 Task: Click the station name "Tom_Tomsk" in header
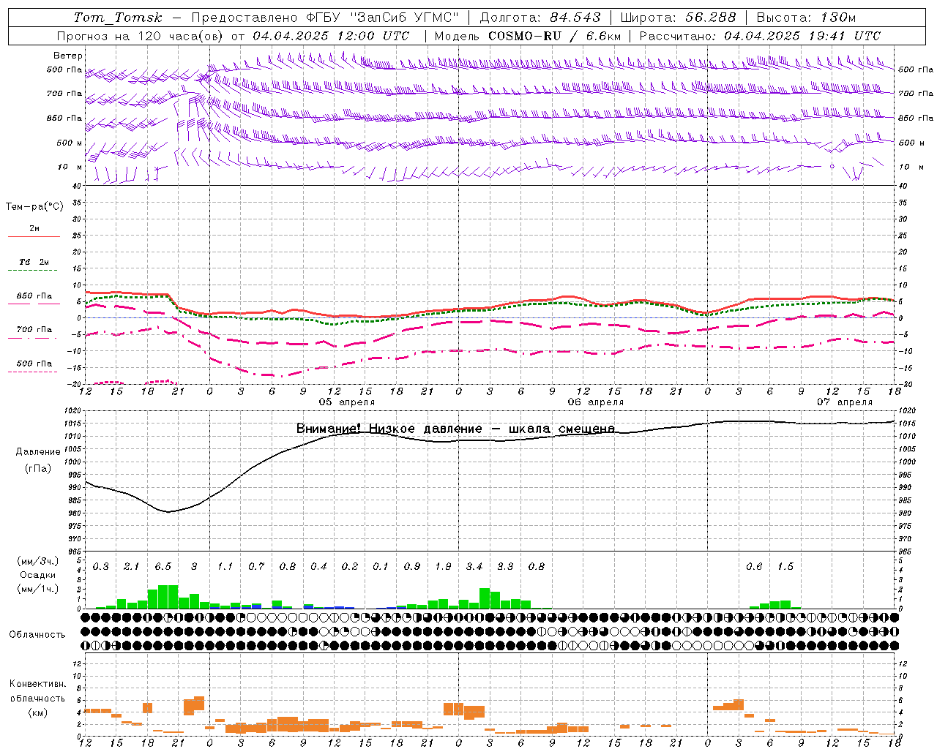[x=118, y=18]
